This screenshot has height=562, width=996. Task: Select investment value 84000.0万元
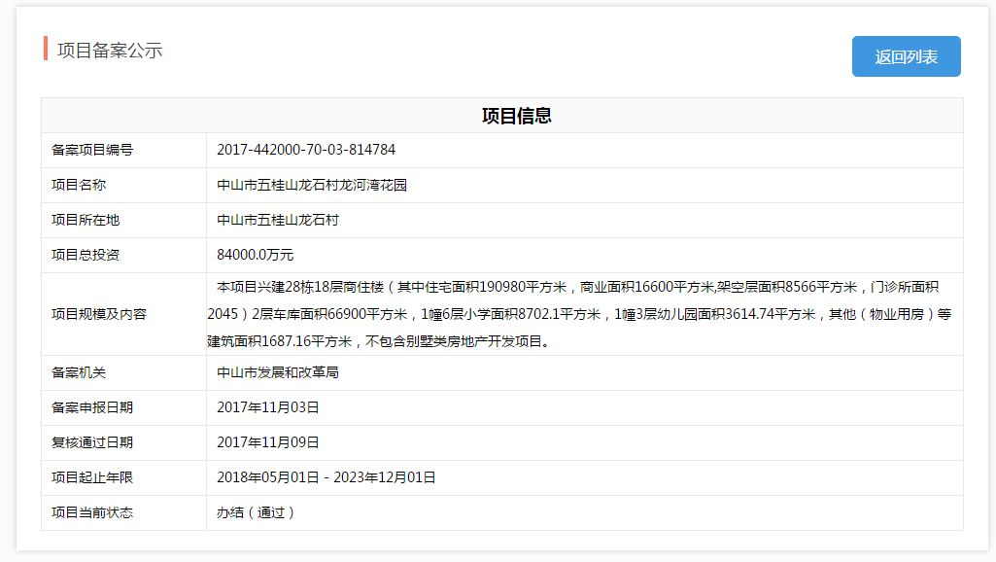tap(256, 255)
